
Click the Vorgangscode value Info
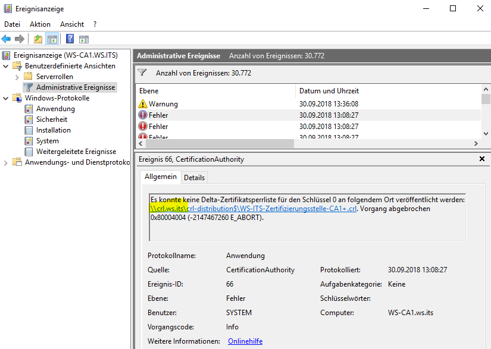[x=232, y=327]
